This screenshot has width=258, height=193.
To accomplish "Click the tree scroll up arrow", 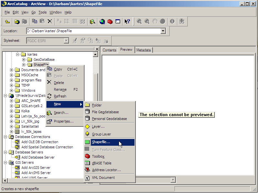I will [x=95, y=54].
